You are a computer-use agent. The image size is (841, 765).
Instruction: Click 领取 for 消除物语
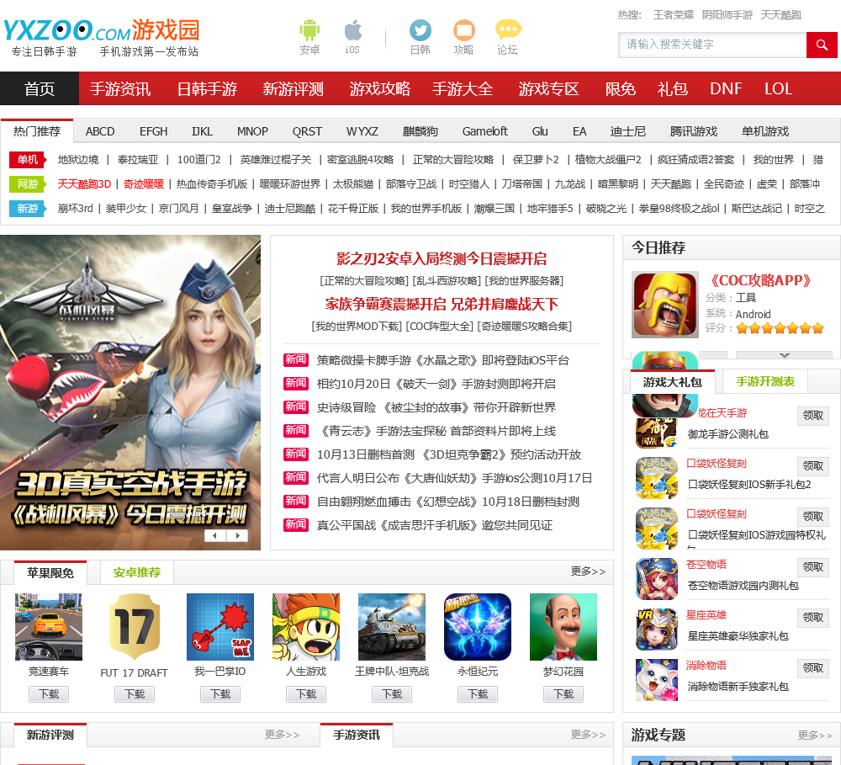click(813, 668)
